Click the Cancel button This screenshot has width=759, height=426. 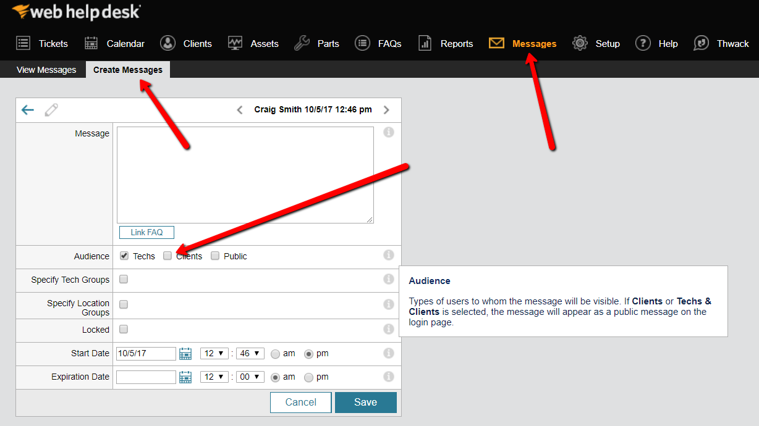[300, 402]
